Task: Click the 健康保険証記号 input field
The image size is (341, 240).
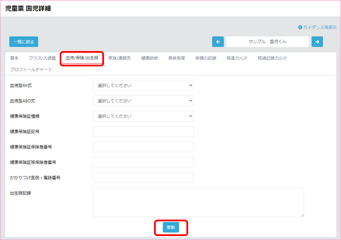Action: [x=143, y=132]
